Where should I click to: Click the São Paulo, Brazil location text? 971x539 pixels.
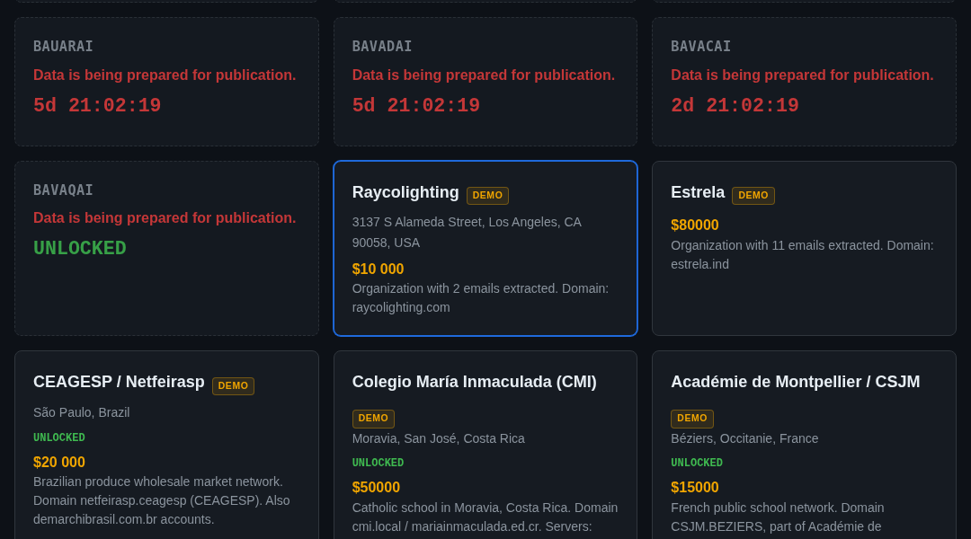pos(82,412)
